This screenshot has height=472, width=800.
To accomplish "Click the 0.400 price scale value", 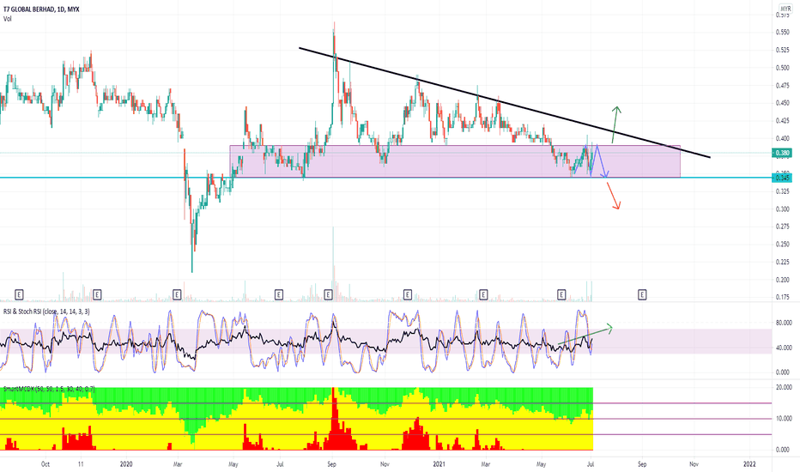I will tap(783, 138).
